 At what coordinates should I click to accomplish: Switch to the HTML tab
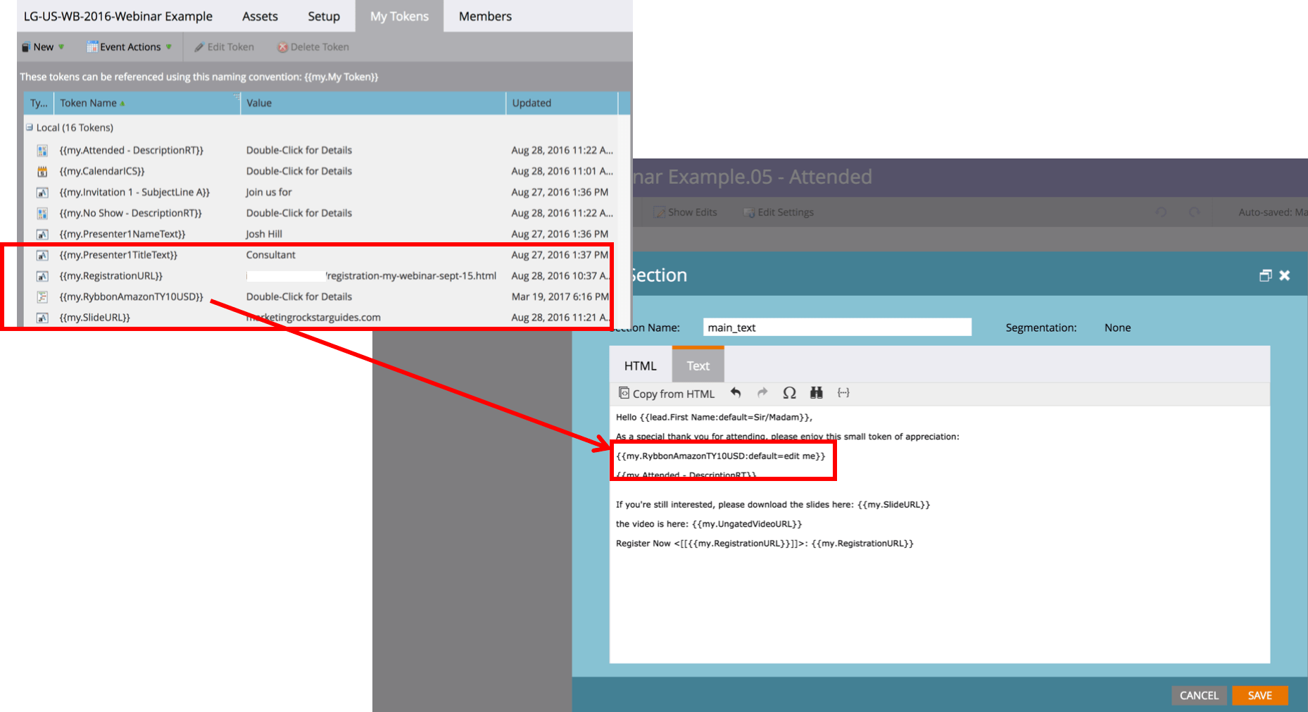[640, 365]
